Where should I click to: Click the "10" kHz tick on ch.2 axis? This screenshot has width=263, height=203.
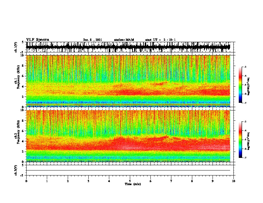[22, 110]
